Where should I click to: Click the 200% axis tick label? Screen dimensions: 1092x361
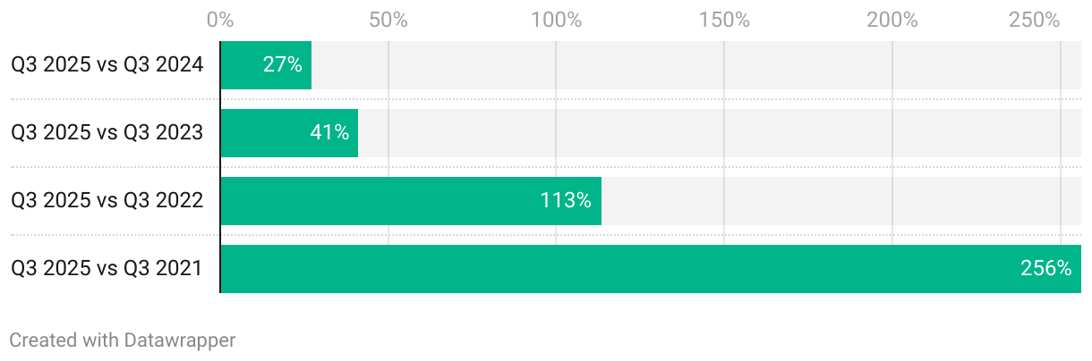892,20
